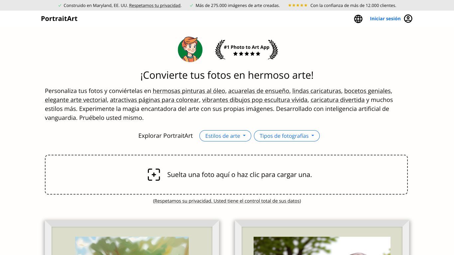Screen dimensions: 454x255
Task: Click the five orange stars rating
Action: [x=297, y=5]
